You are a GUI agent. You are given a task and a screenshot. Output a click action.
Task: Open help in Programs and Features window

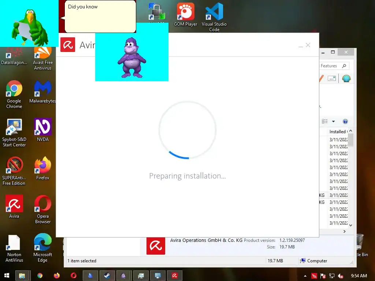pos(345,121)
